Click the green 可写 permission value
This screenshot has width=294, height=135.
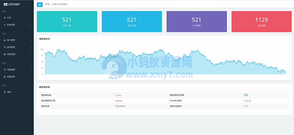point(245,95)
